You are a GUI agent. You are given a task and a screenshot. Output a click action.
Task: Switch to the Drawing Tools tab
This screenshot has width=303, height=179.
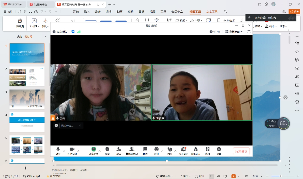click(x=195, y=12)
